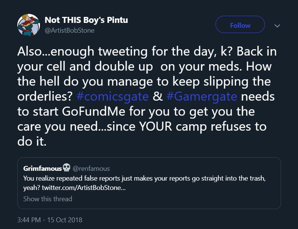Click the @ArtistBobStone handle
Image resolution: width=298 pixels, height=229 pixels.
[x=69, y=30]
